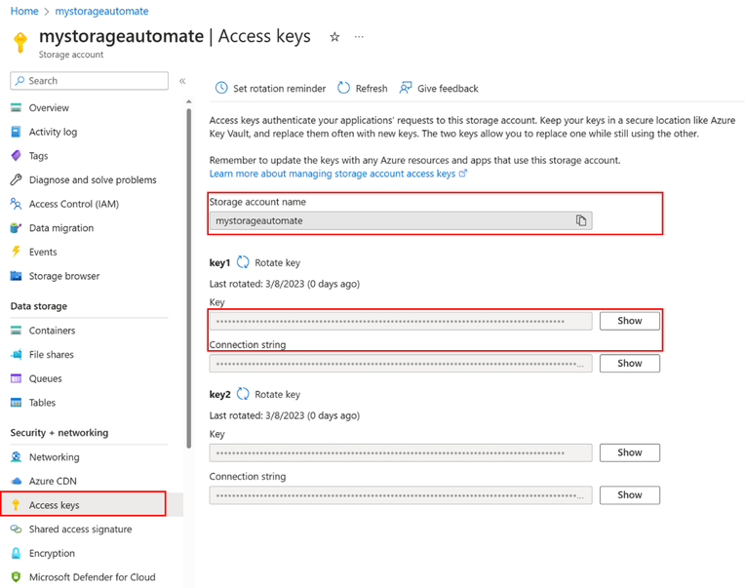The width and height of the screenshot is (745, 588).
Task: Click the Containers icon
Action: [x=17, y=331]
